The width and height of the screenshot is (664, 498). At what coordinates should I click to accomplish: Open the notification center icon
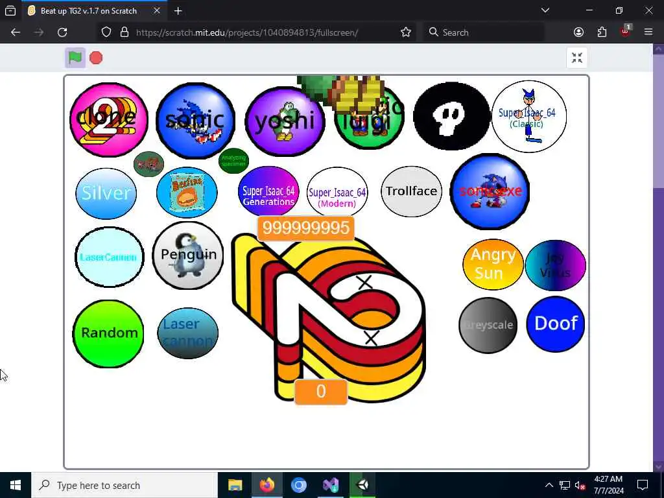tap(643, 485)
